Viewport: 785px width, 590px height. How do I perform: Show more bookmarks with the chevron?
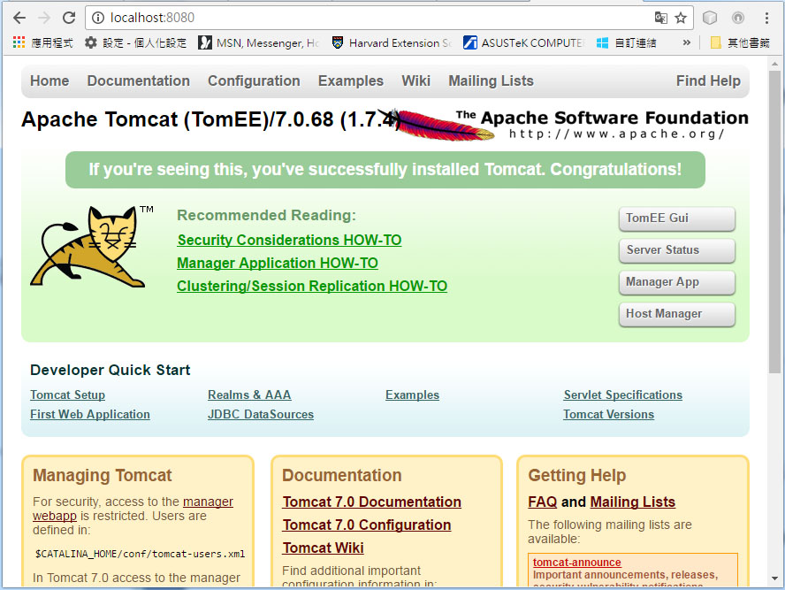tap(686, 42)
